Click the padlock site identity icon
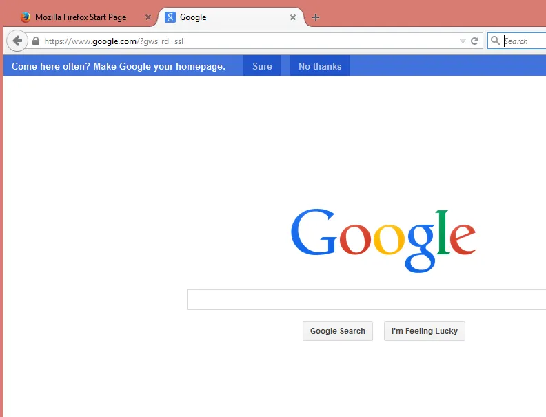The width and height of the screenshot is (546, 417). click(36, 41)
